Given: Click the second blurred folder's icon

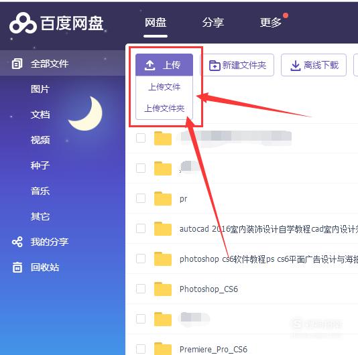Looking at the screenshot, I should [x=163, y=168].
